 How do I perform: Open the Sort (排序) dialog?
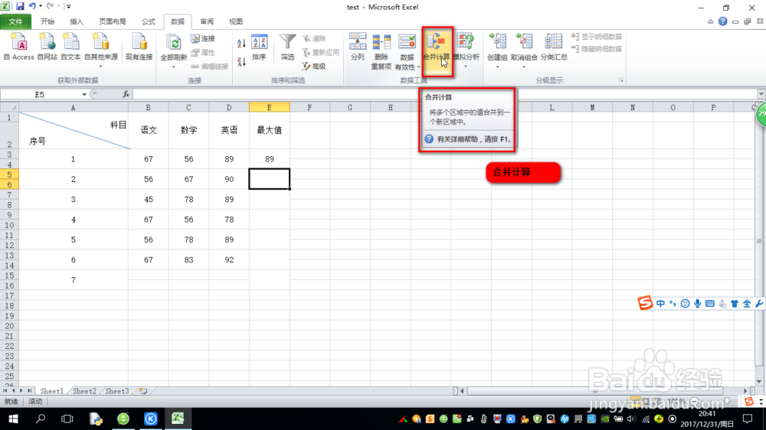[x=259, y=47]
